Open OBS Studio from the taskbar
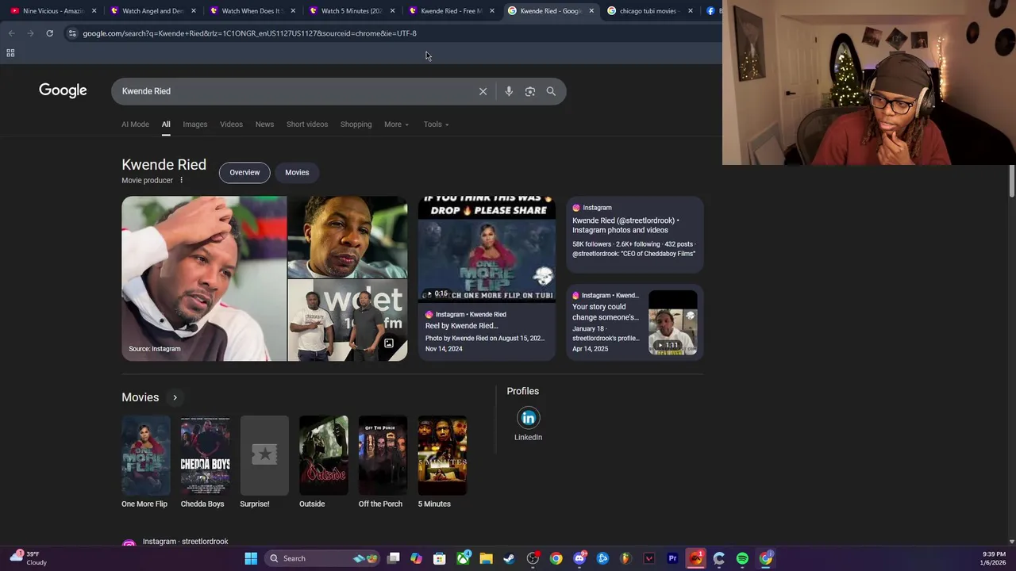Image resolution: width=1016 pixels, height=571 pixels. click(533, 558)
